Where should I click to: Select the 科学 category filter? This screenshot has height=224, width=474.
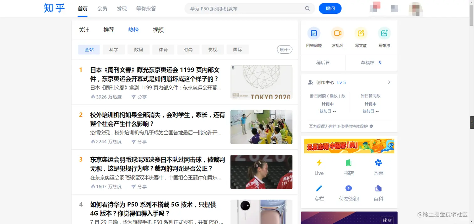[113, 49]
